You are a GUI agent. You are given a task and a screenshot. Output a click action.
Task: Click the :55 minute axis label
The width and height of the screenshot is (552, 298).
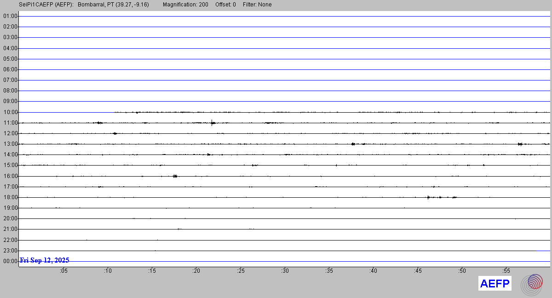click(x=506, y=271)
